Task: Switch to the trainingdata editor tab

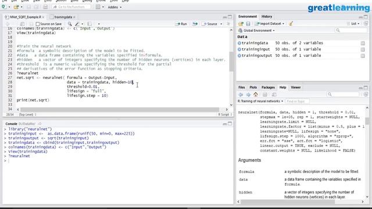Action: tap(63, 17)
